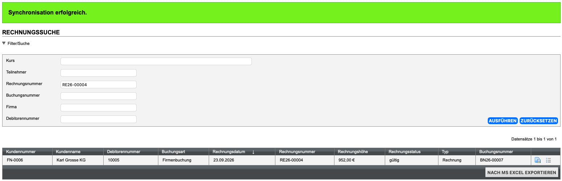Click the Rechnungssuche heading
The width and height of the screenshot is (562, 181).
[31, 32]
